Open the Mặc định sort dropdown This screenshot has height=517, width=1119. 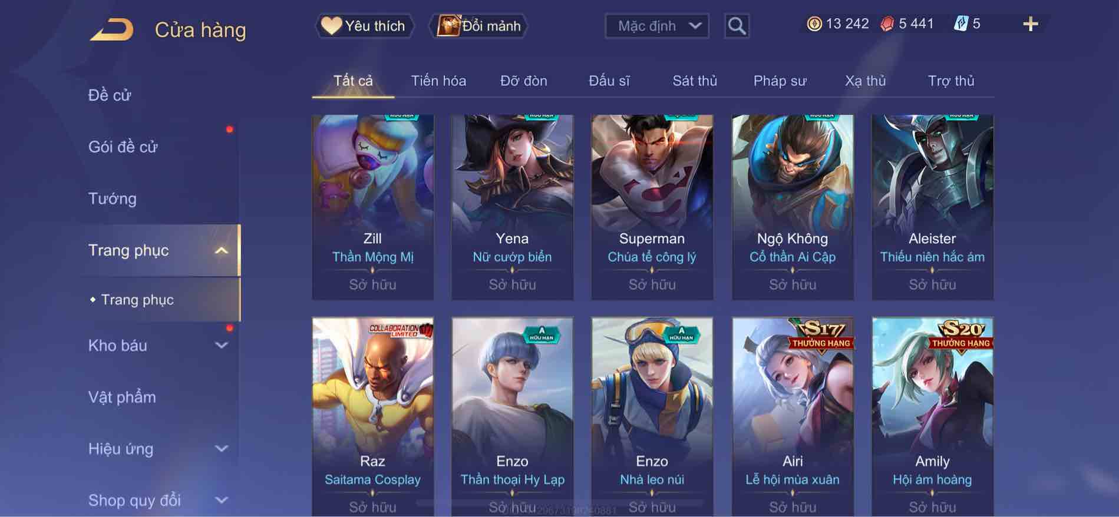pyautogui.click(x=656, y=26)
